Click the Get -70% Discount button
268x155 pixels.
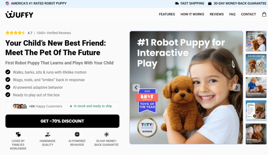click(x=62, y=121)
